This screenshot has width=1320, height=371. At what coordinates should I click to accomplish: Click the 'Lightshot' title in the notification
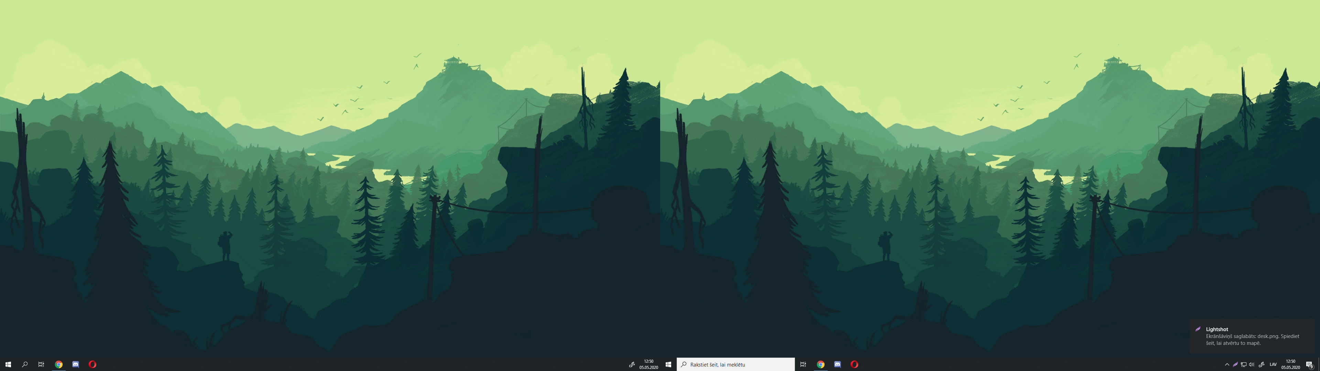coord(1217,329)
